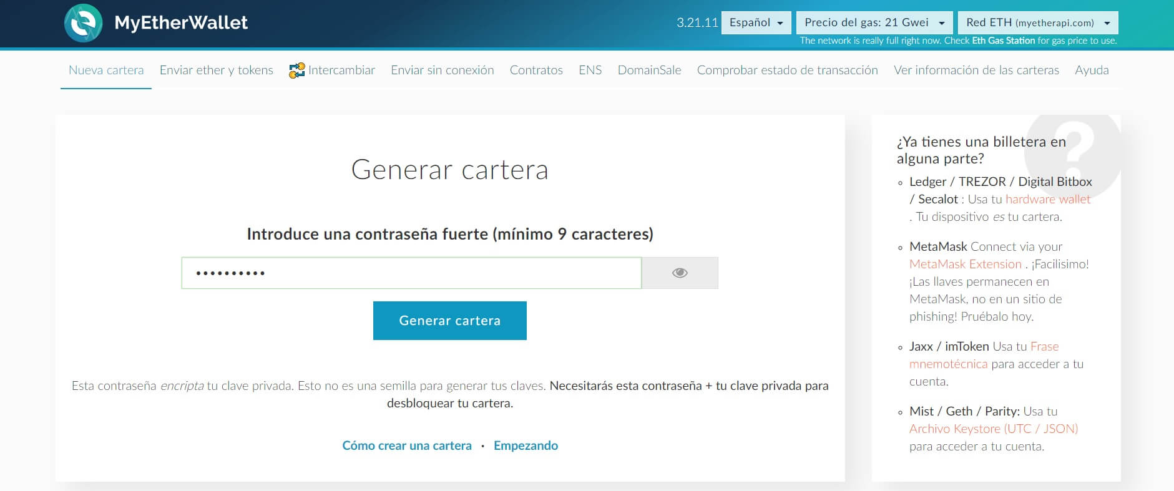
Task: Open the Ayuda tab
Action: (1092, 70)
